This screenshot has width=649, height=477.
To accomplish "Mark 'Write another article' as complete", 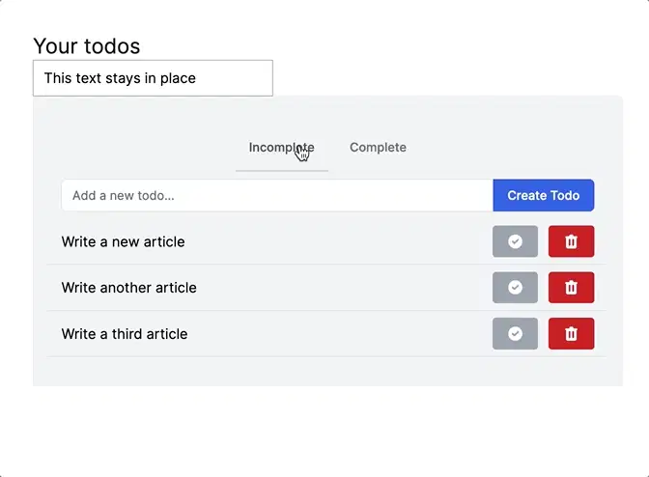I will (515, 288).
